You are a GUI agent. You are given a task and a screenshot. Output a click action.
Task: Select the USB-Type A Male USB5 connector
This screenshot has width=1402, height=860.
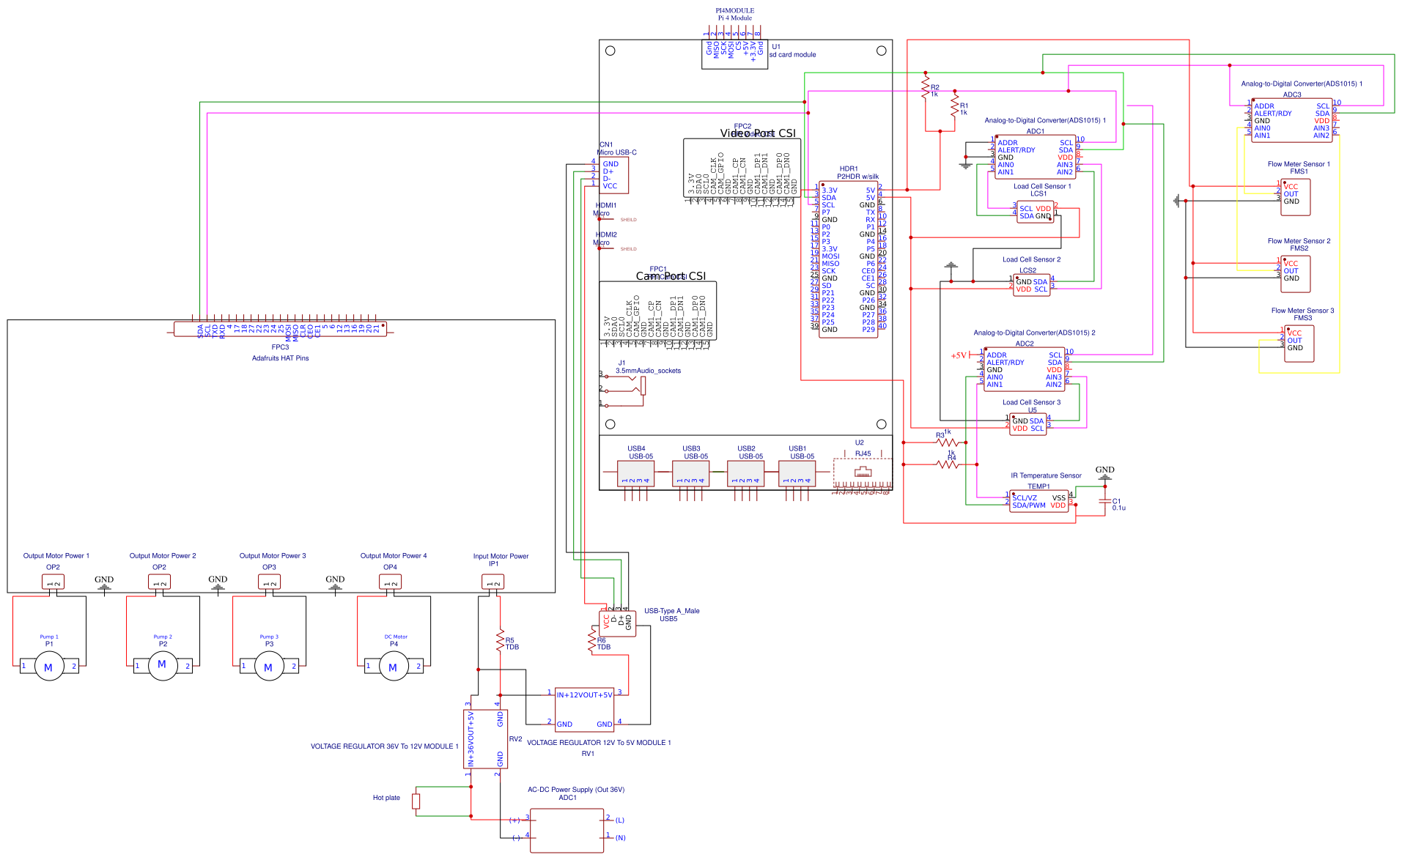617,623
